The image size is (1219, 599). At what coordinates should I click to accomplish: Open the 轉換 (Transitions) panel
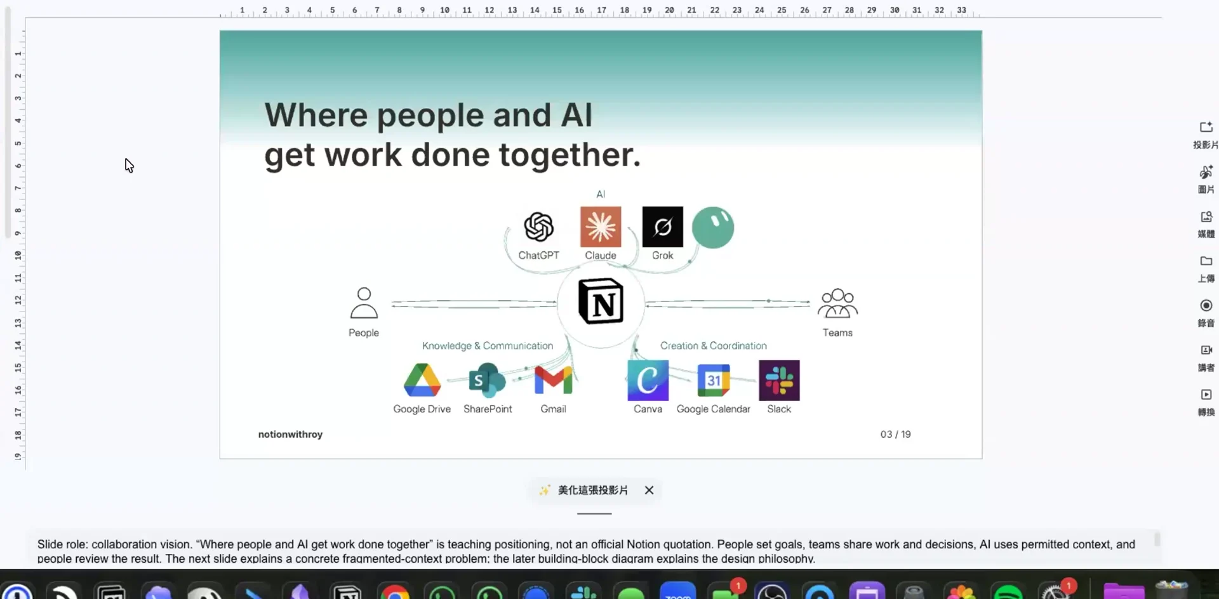1206,402
